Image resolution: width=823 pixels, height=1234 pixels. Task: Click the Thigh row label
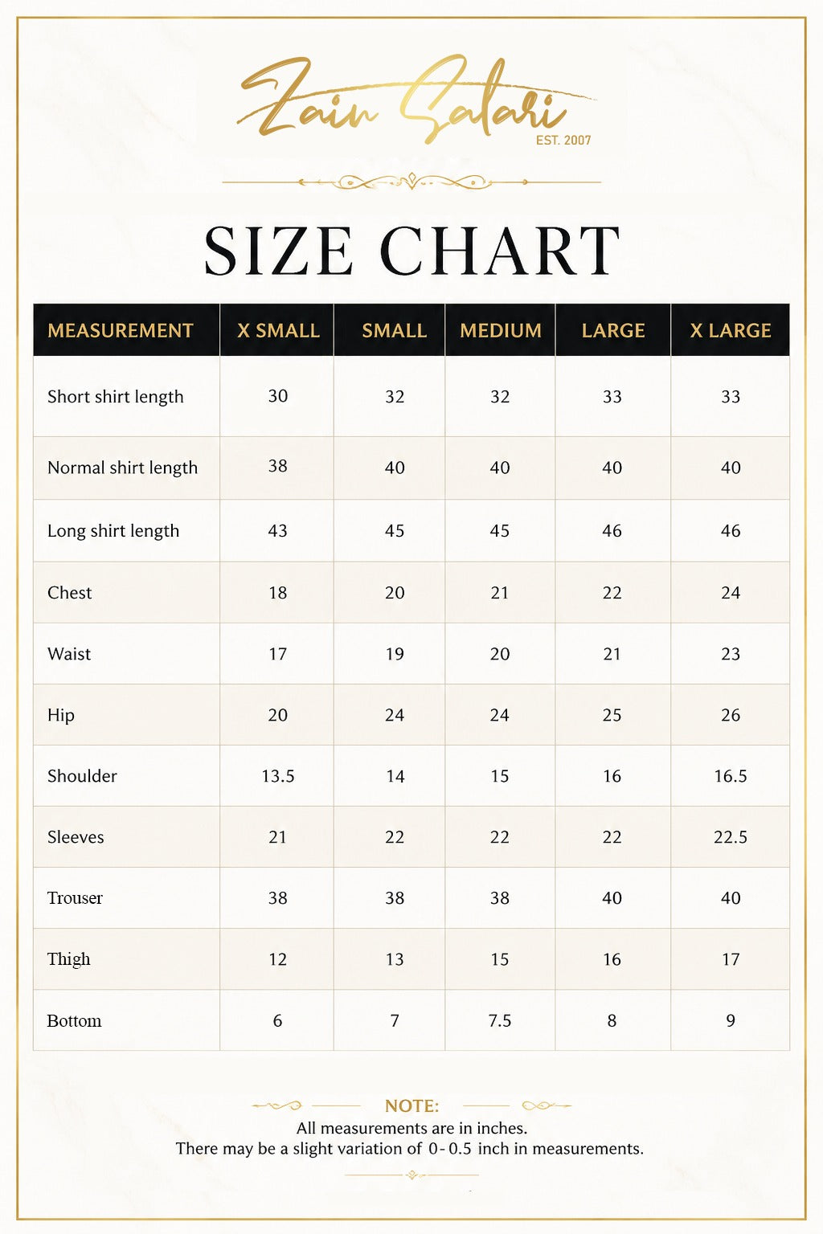(x=69, y=959)
